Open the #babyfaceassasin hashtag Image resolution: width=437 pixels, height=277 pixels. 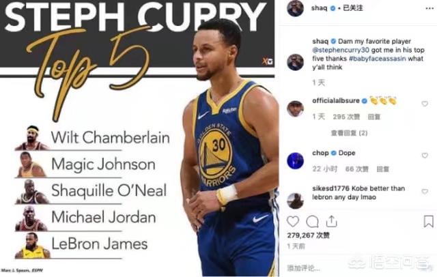point(378,59)
